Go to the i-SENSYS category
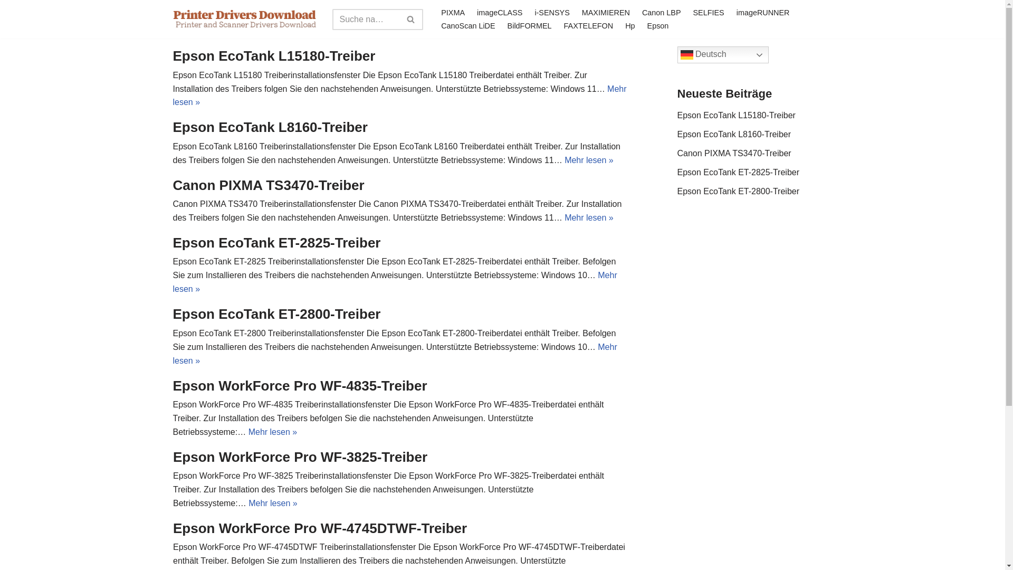 [x=552, y=13]
